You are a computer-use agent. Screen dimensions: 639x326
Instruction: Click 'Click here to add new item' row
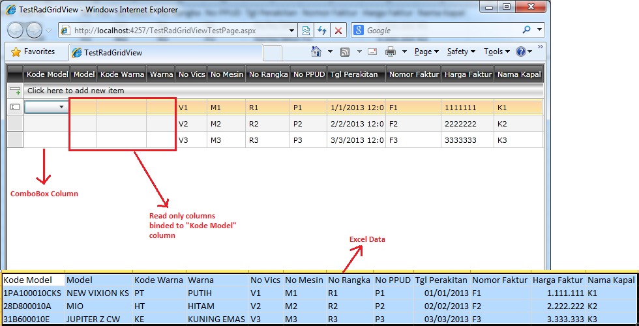tap(283, 91)
